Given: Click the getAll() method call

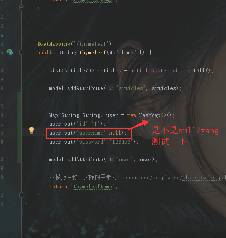Looking at the screenshot, I should coord(199,70).
